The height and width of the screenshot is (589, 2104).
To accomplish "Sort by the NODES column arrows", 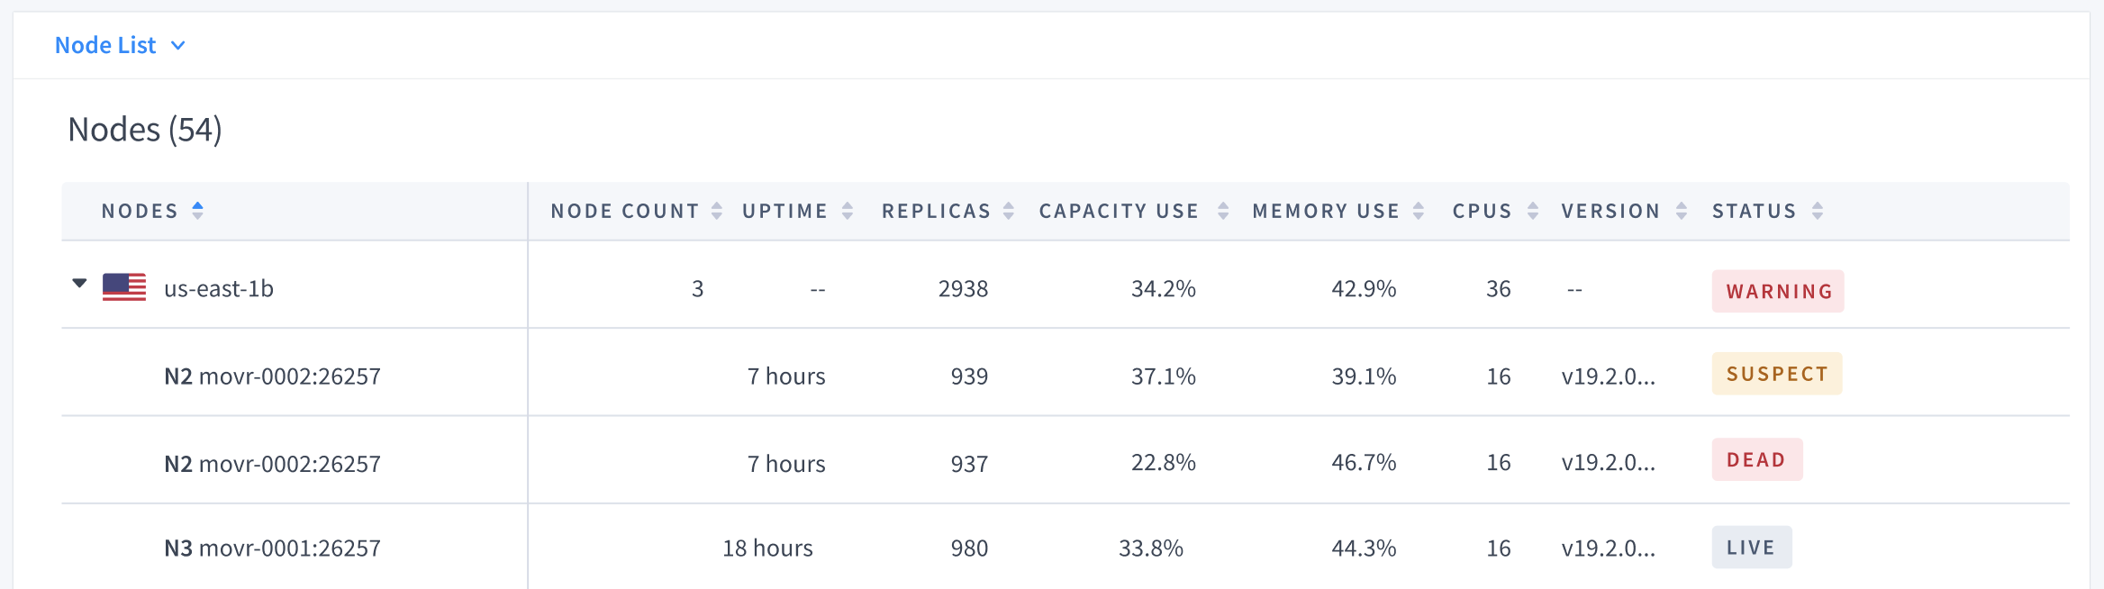I will pos(197,210).
